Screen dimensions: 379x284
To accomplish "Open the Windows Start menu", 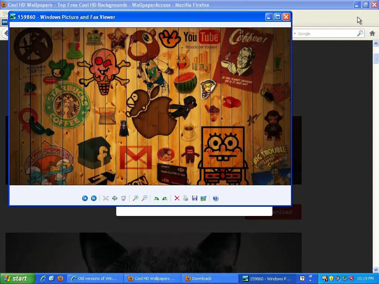I will click(18, 278).
